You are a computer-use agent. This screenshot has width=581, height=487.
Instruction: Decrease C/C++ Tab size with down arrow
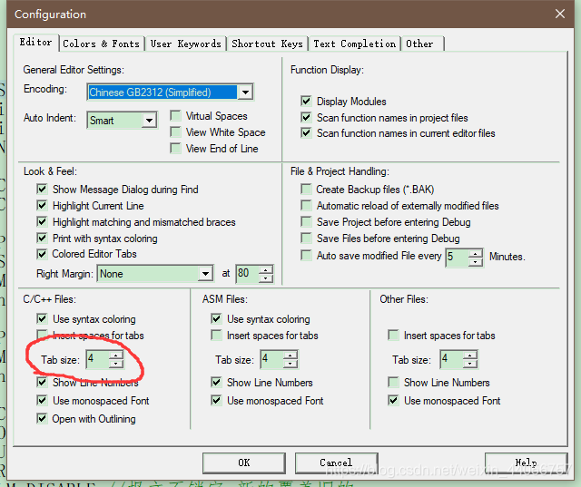116,364
